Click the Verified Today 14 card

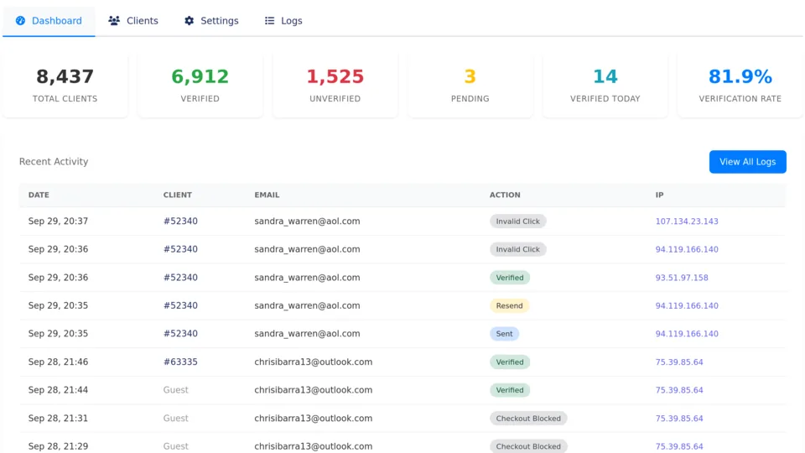click(605, 85)
